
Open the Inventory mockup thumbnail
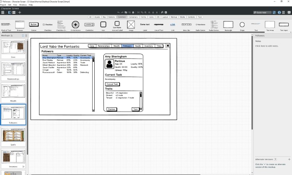tap(13, 158)
